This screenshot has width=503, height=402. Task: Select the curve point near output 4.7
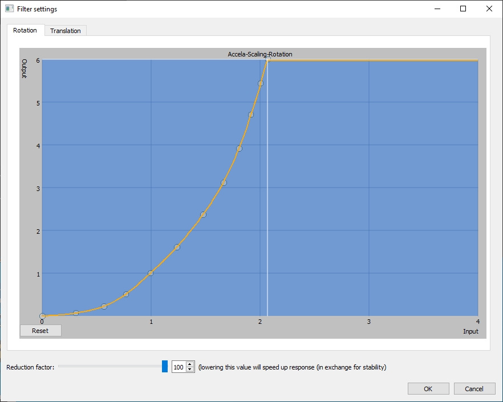(x=251, y=115)
